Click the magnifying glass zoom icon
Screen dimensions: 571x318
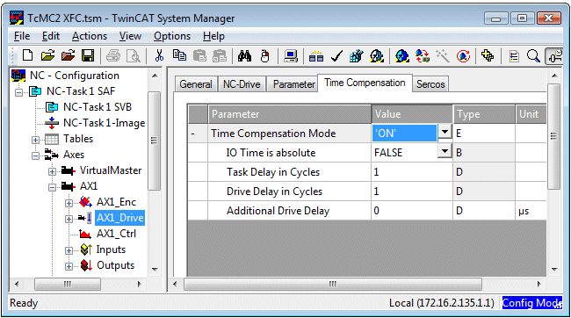[533, 55]
